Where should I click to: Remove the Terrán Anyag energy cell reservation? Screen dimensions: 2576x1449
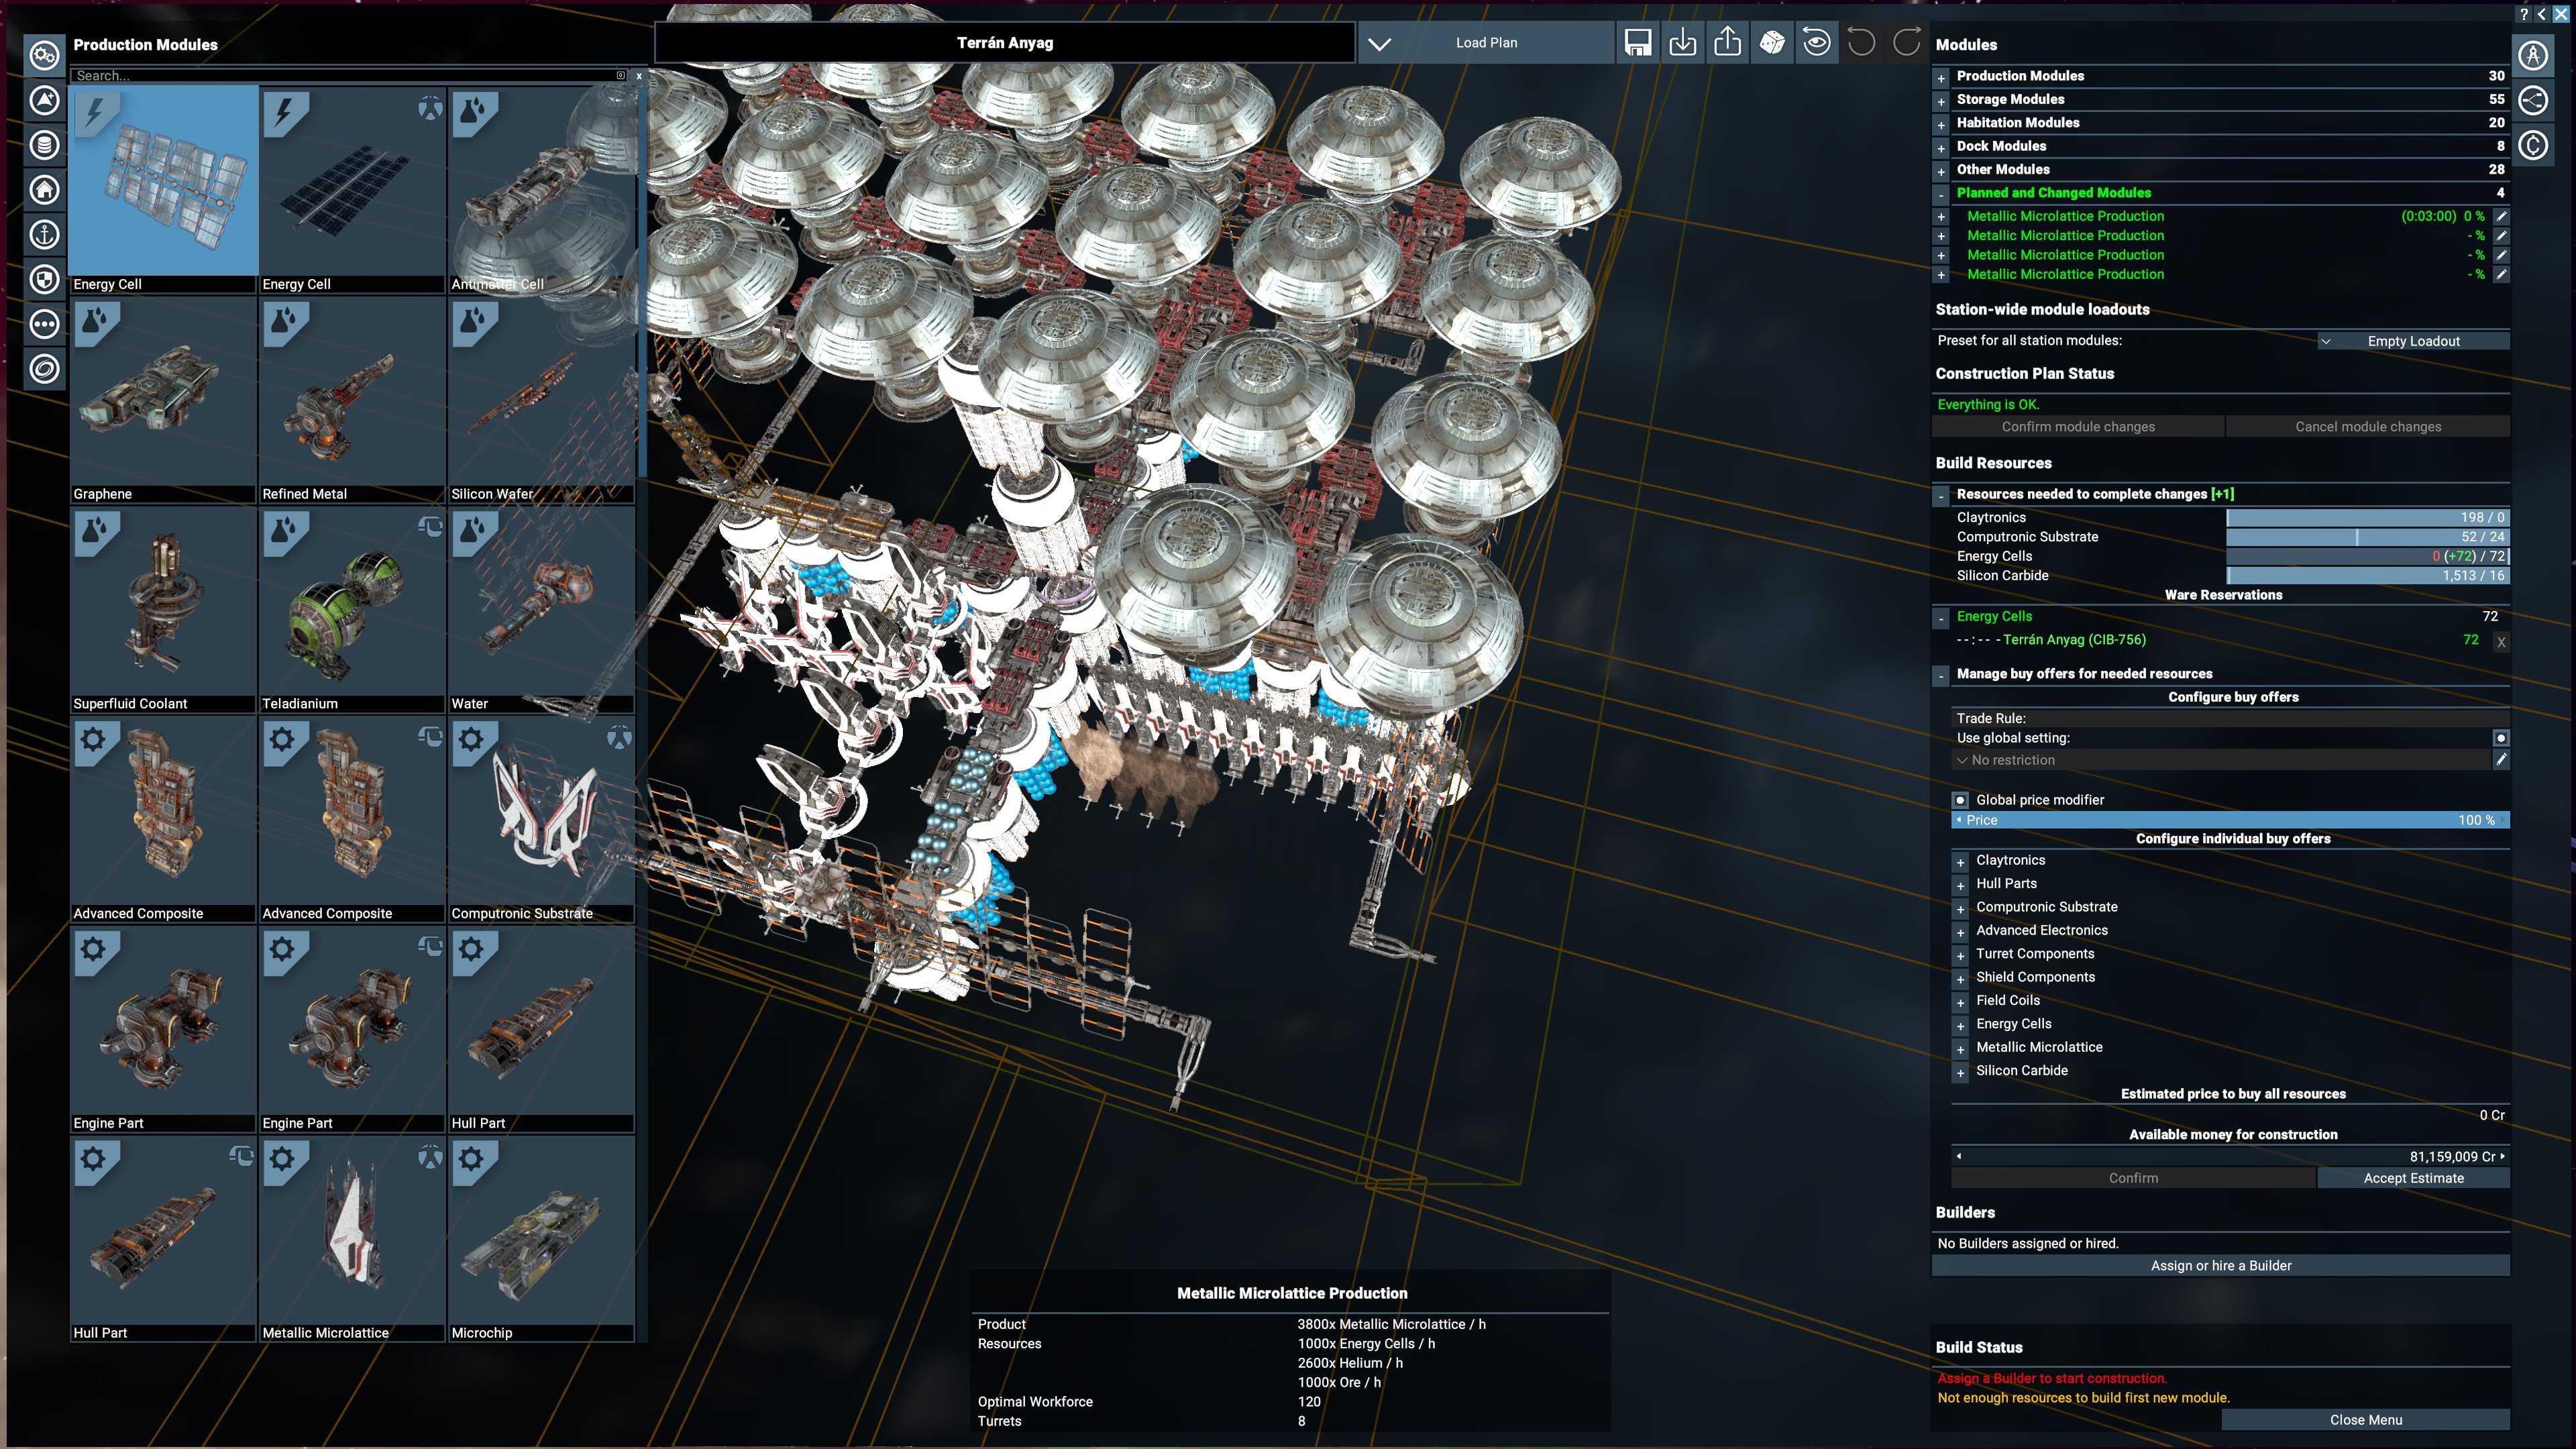pos(2500,642)
